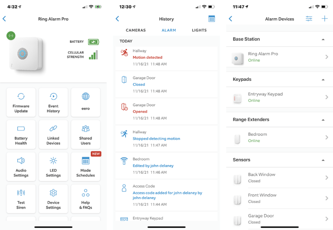Image resolution: width=333 pixels, height=230 pixels.
Task: Open Linked Devices tile
Action: (53, 134)
